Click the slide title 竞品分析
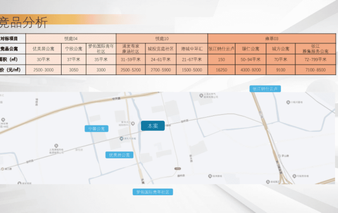The image size is (338, 213). [x=24, y=22]
